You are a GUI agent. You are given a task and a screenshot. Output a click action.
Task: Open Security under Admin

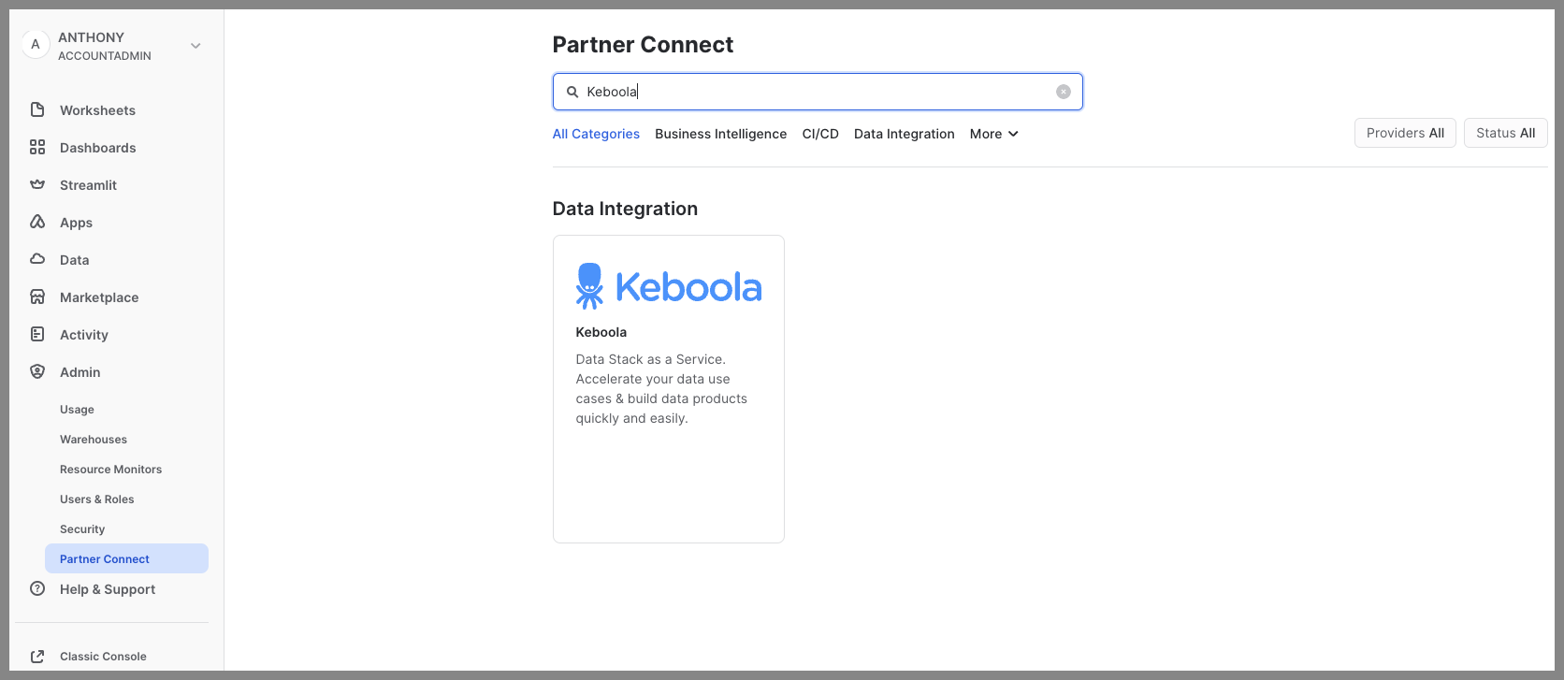82,529
